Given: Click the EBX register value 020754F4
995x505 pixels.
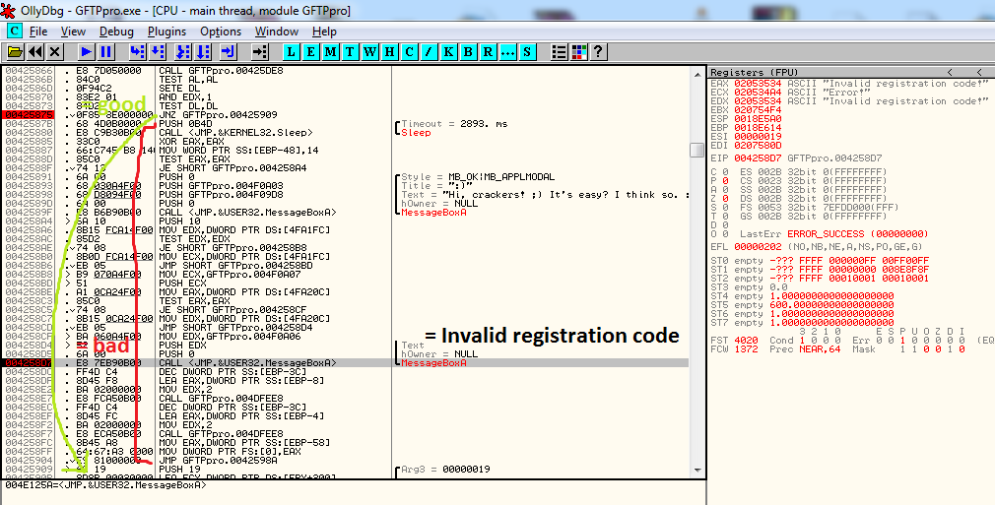Looking at the screenshot, I should pyautogui.click(x=758, y=110).
